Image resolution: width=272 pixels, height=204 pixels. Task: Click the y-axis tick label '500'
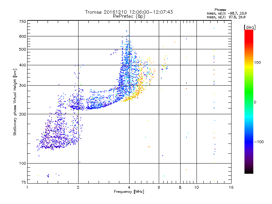pos(22,49)
